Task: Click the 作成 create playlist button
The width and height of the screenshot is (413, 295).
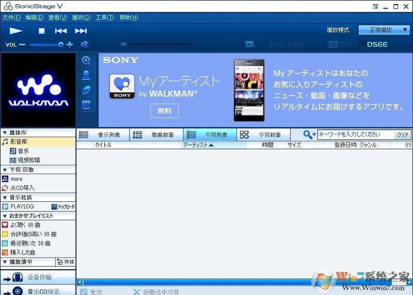Action: [65, 262]
